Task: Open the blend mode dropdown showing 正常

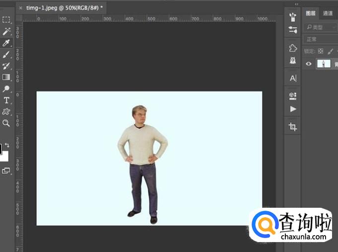Action: click(x=320, y=39)
